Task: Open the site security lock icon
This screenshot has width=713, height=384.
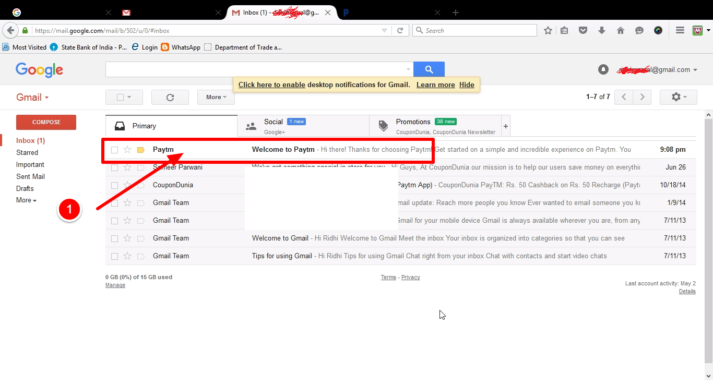Action: (25, 31)
